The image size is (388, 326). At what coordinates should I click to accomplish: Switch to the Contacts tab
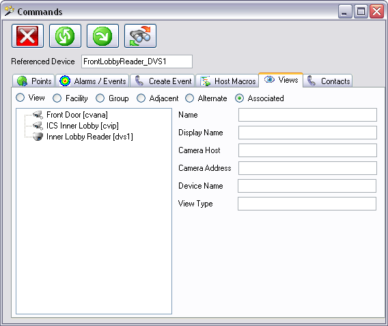[328, 81]
